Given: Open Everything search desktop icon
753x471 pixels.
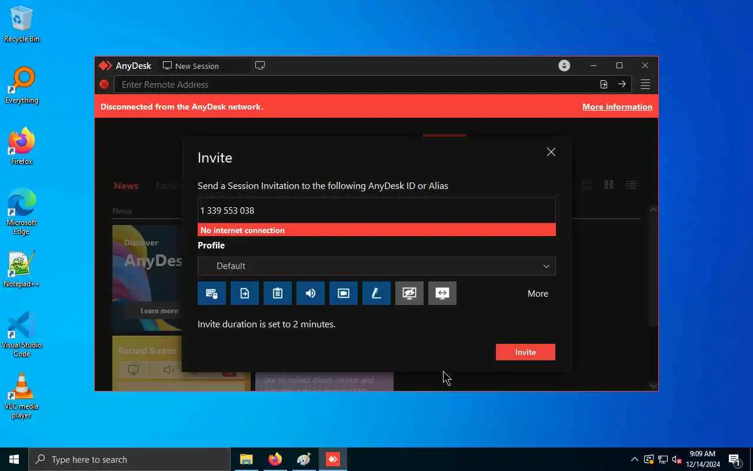Looking at the screenshot, I should coord(22,85).
